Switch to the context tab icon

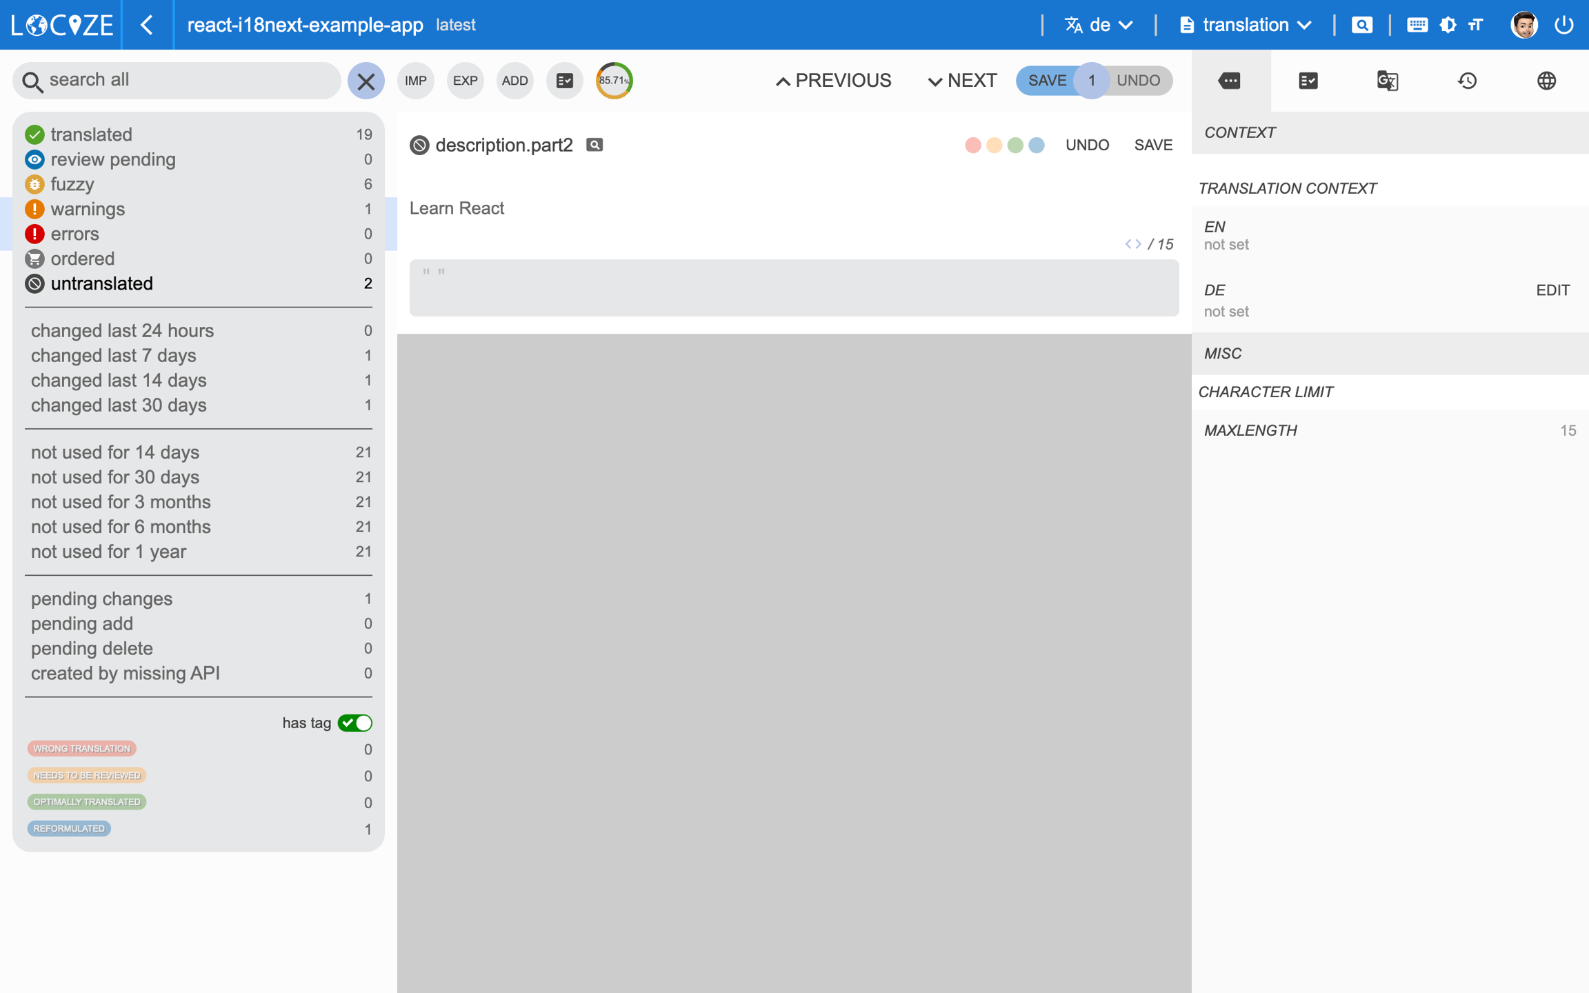1230,81
